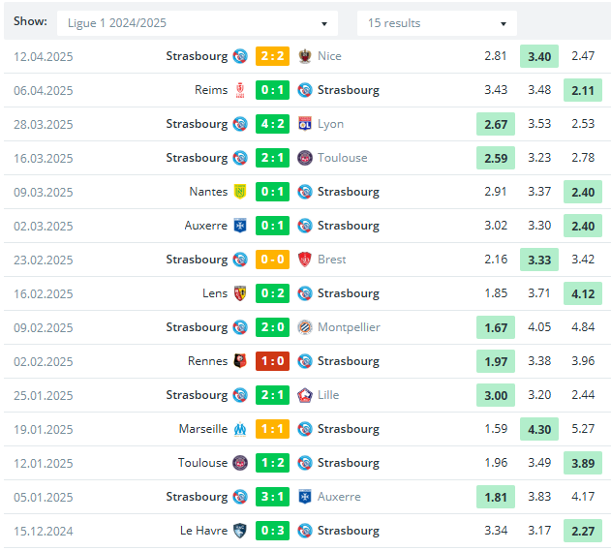
Task: Open the Toulouse team link on 16.03.2025
Action: point(342,158)
